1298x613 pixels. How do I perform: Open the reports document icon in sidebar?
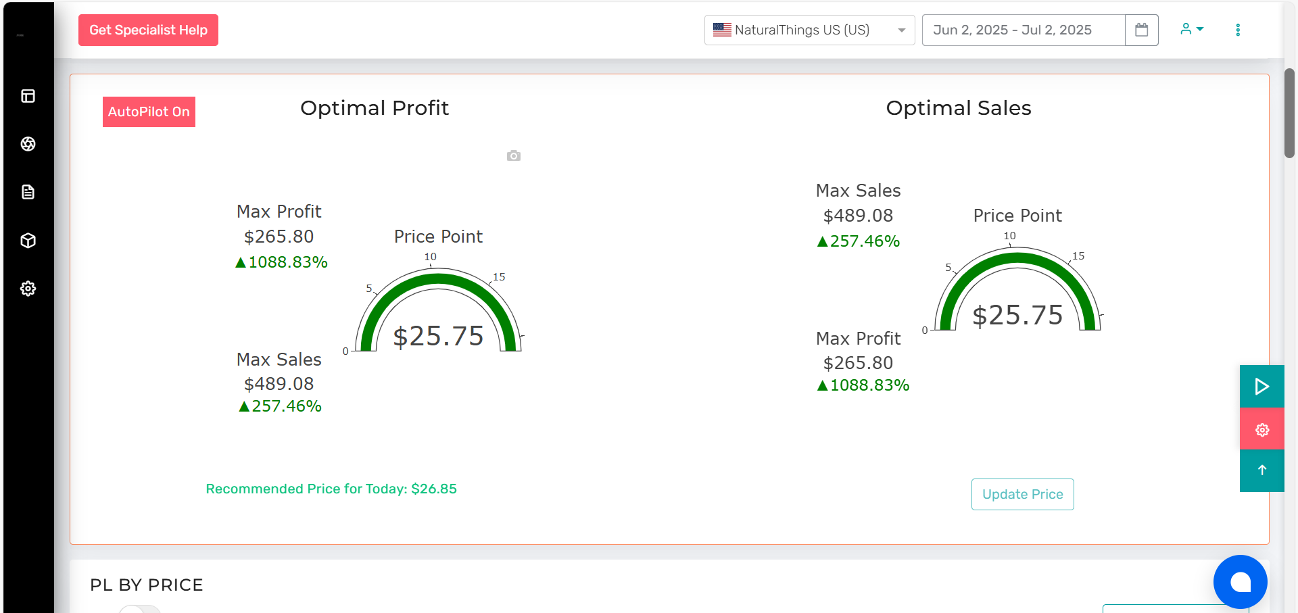pos(28,192)
